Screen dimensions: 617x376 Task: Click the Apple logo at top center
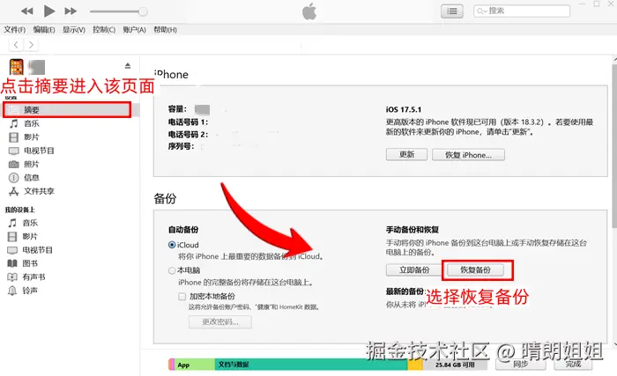(309, 11)
